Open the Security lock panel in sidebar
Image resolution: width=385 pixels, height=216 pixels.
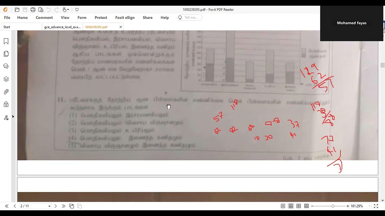(x=6, y=104)
